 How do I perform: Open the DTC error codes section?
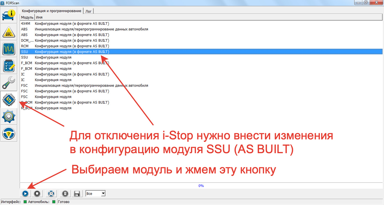tap(9, 32)
